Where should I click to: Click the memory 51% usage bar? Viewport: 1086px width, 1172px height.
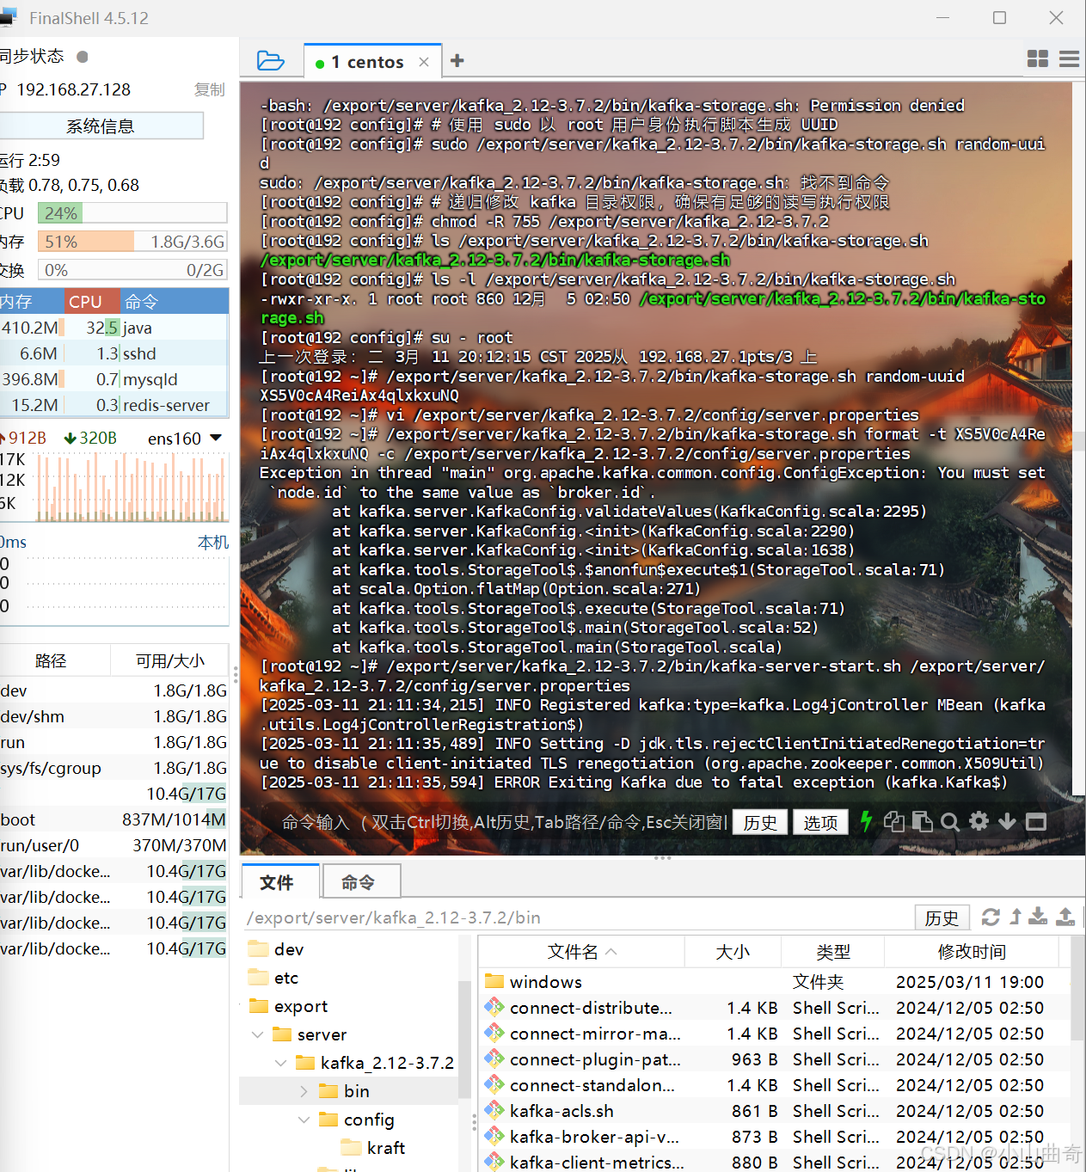(132, 242)
